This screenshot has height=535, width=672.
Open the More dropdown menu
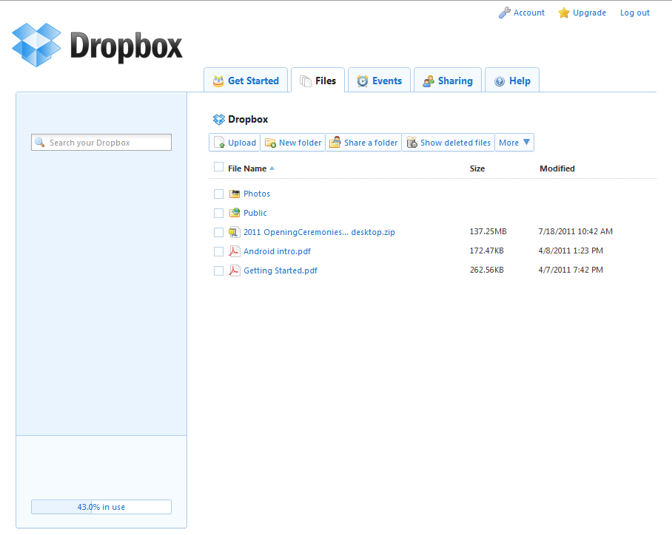[514, 143]
